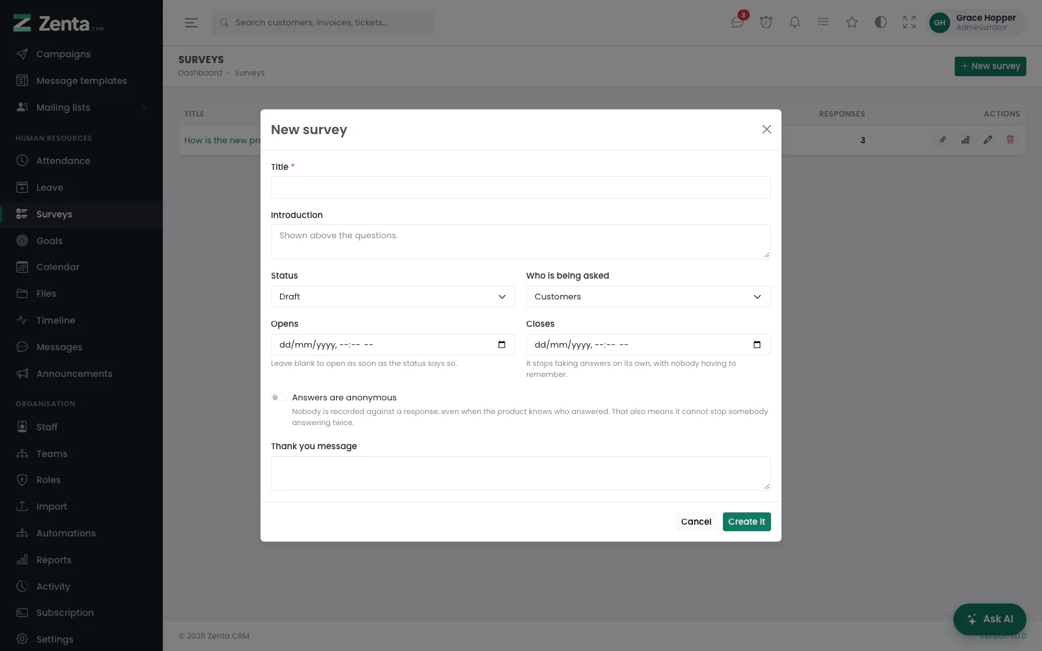Image resolution: width=1042 pixels, height=651 pixels.
Task: Enter fullscreen with the expand icon
Action: (x=909, y=22)
